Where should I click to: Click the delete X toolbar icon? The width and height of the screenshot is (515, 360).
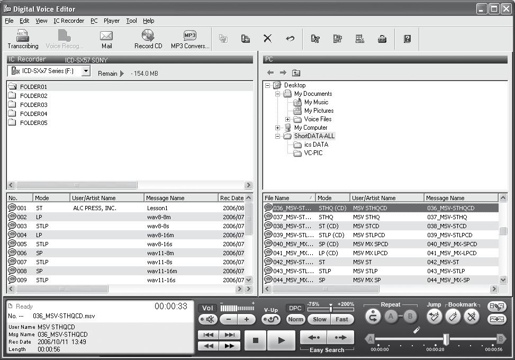click(x=268, y=39)
